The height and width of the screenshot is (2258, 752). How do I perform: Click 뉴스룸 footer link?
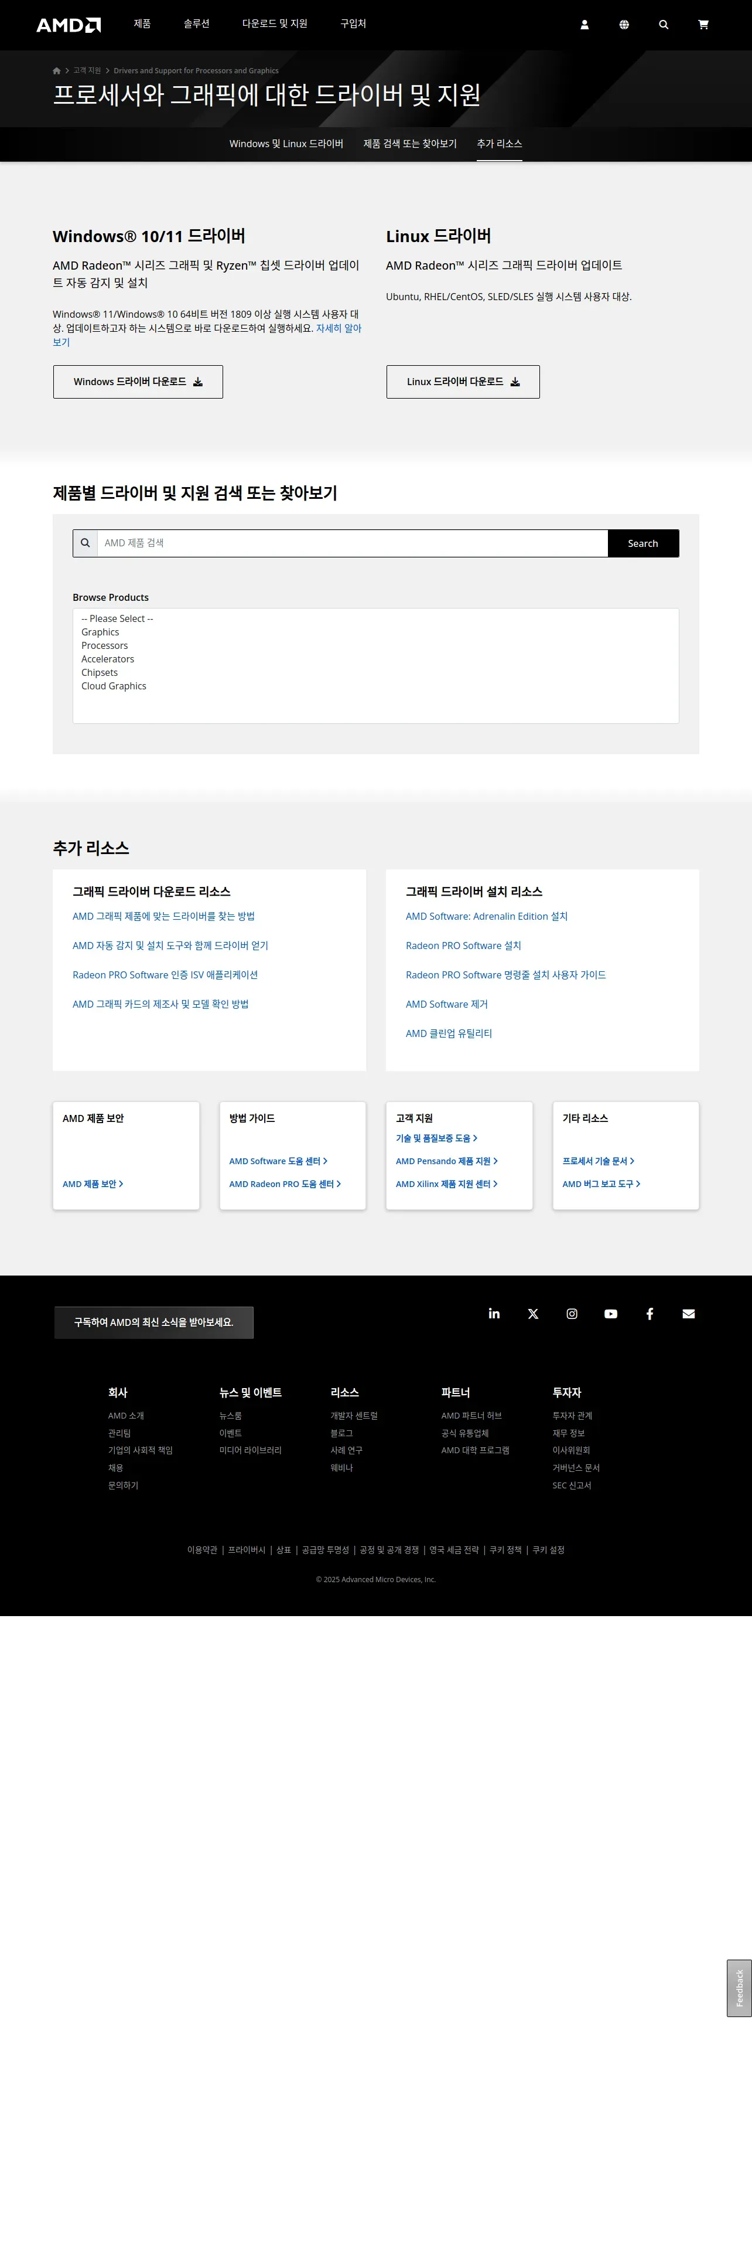click(x=230, y=1416)
